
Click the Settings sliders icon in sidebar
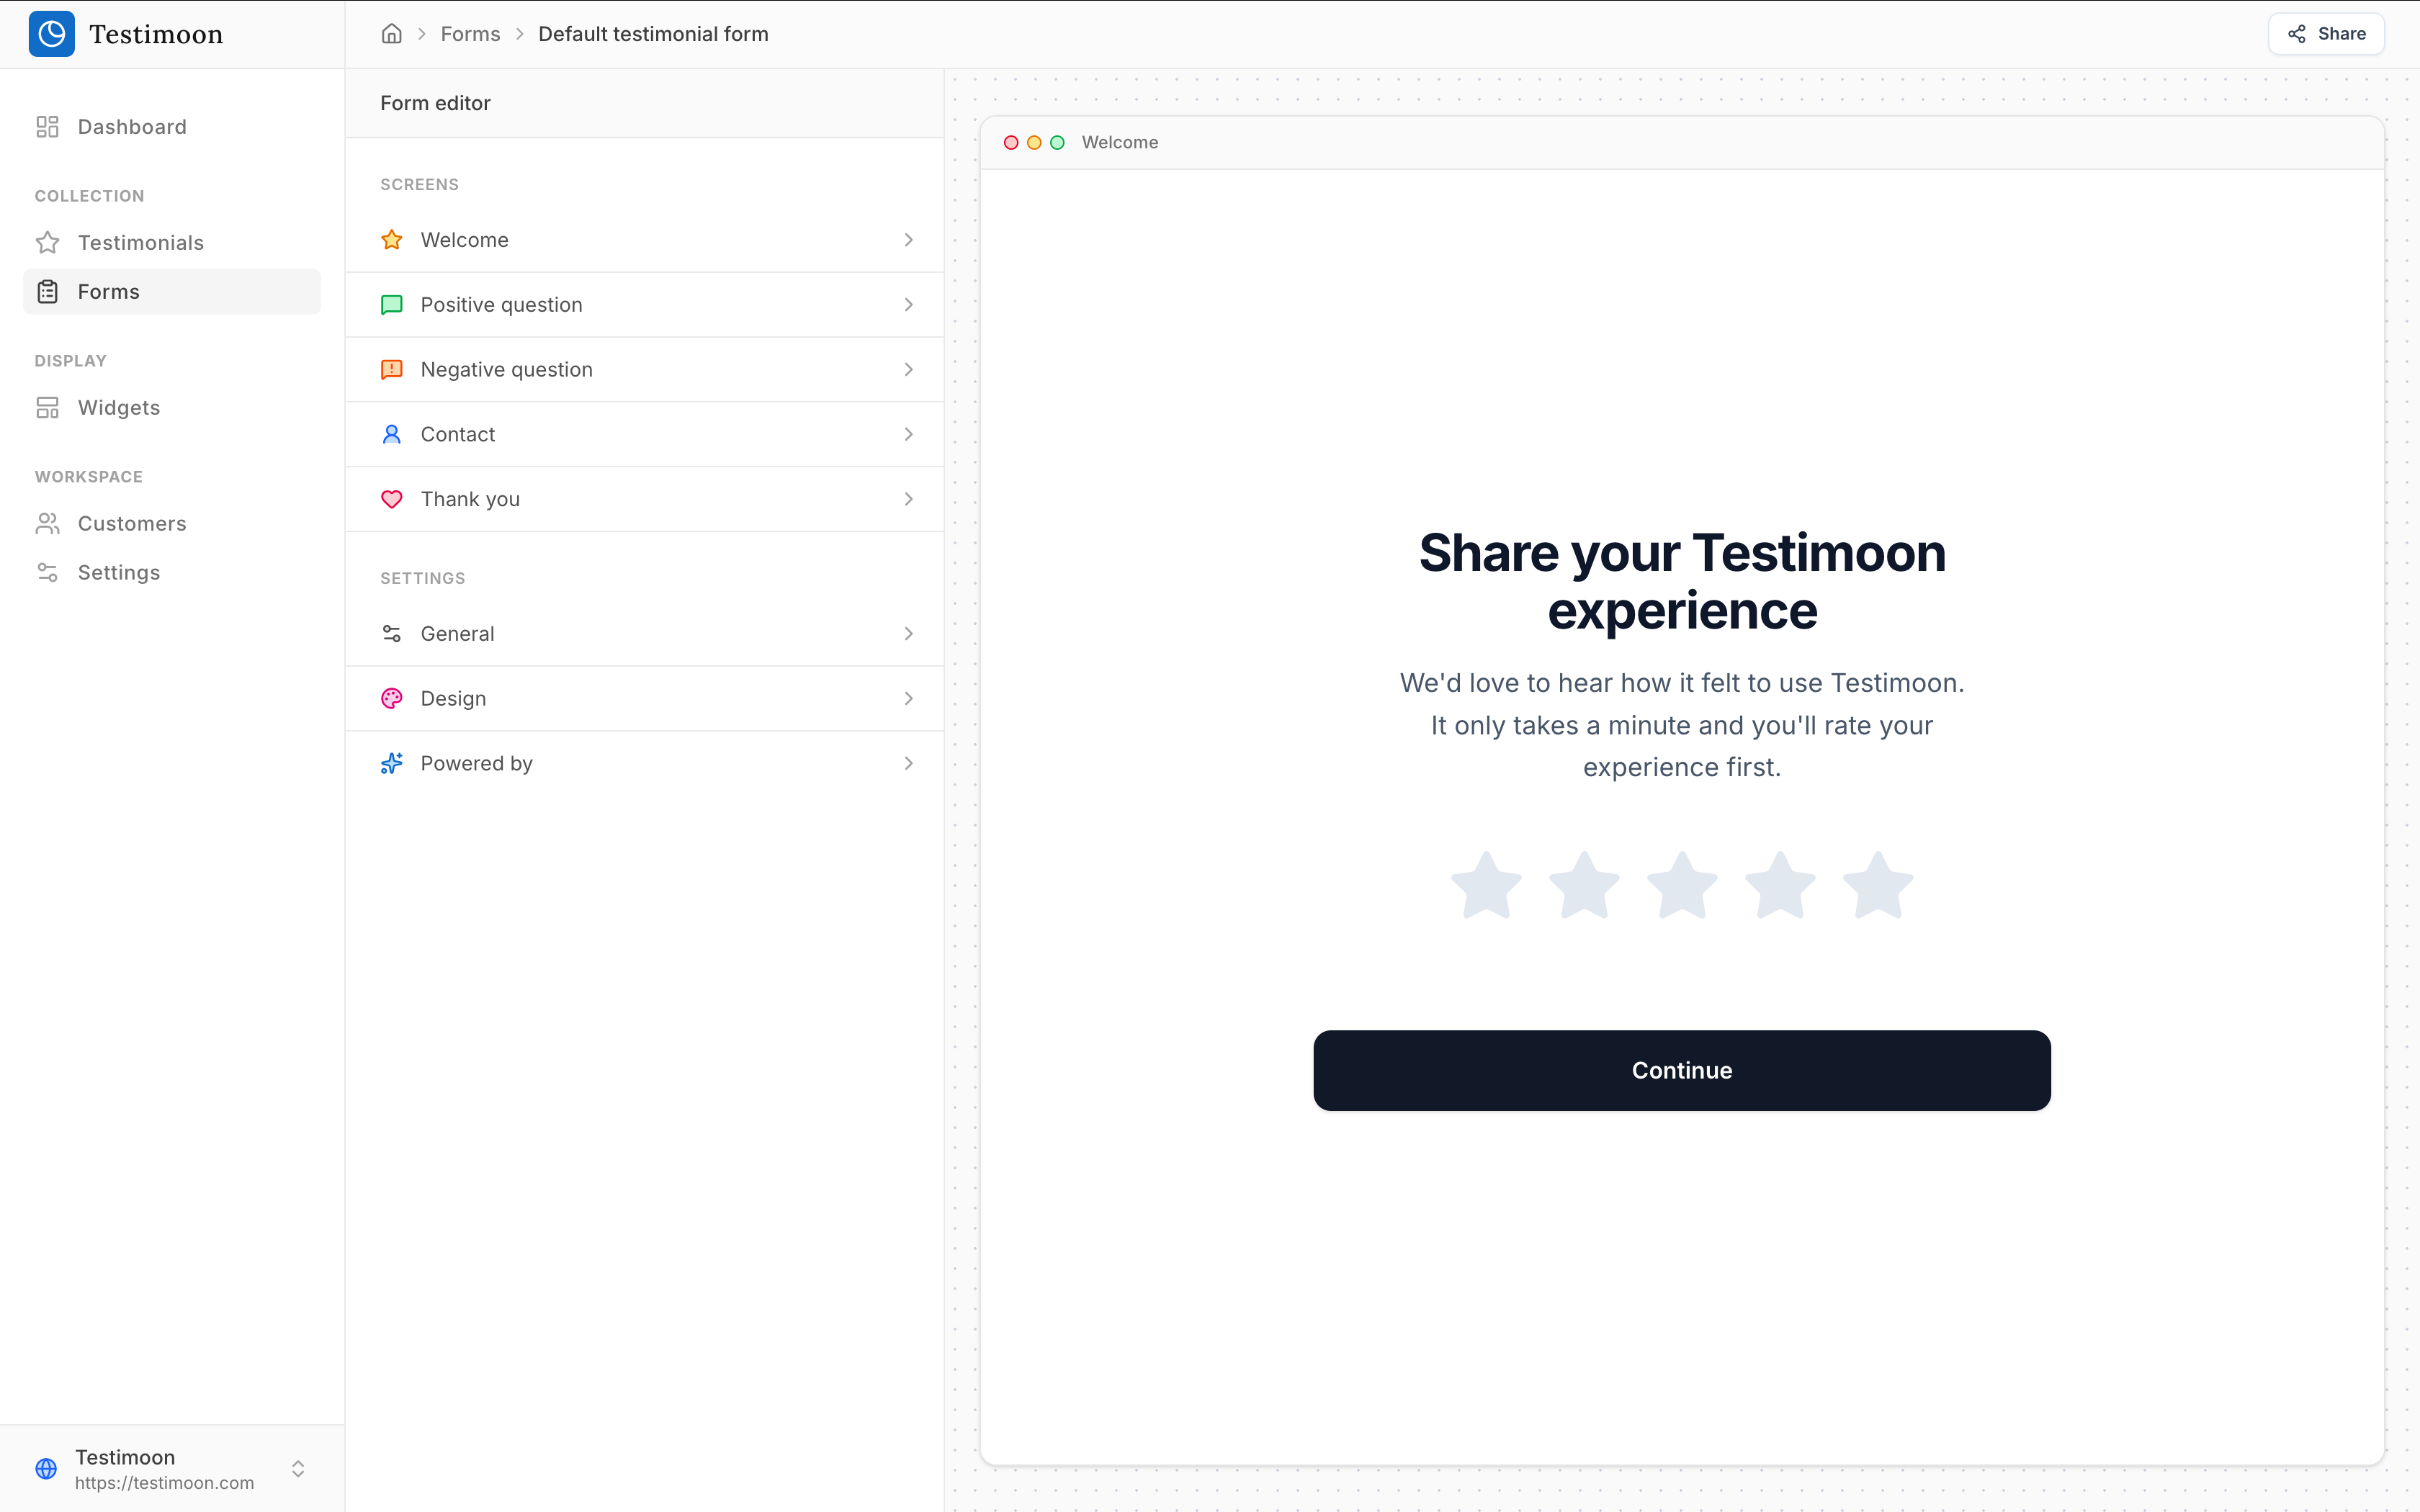pos(47,573)
